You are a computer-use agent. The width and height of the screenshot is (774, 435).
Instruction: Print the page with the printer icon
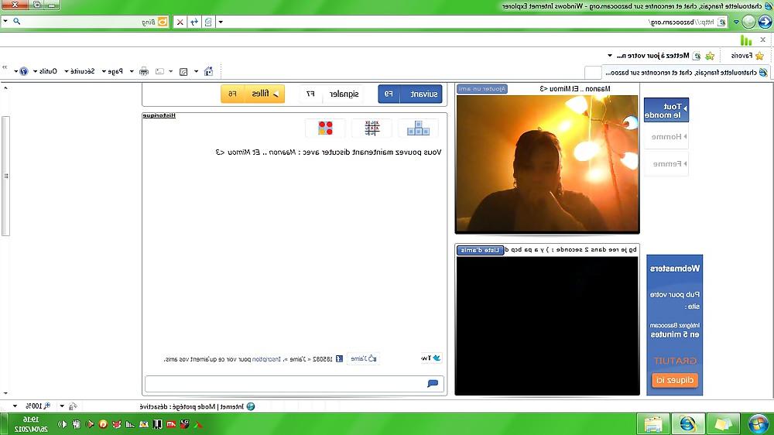tap(144, 71)
